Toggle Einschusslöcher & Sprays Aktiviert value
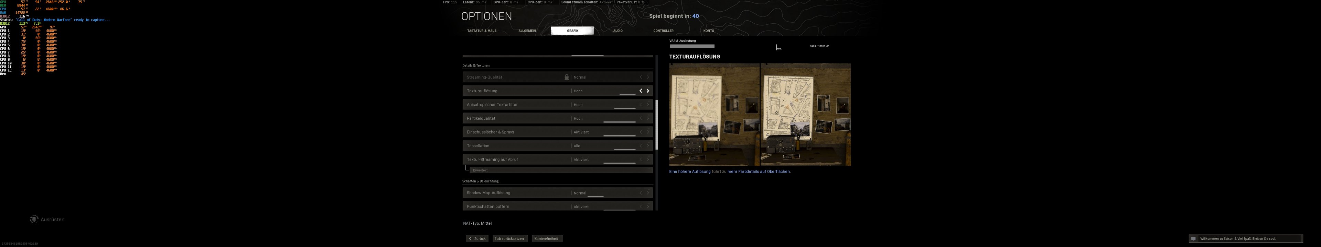Image resolution: width=1321 pixels, height=247 pixels. pyautogui.click(x=581, y=132)
